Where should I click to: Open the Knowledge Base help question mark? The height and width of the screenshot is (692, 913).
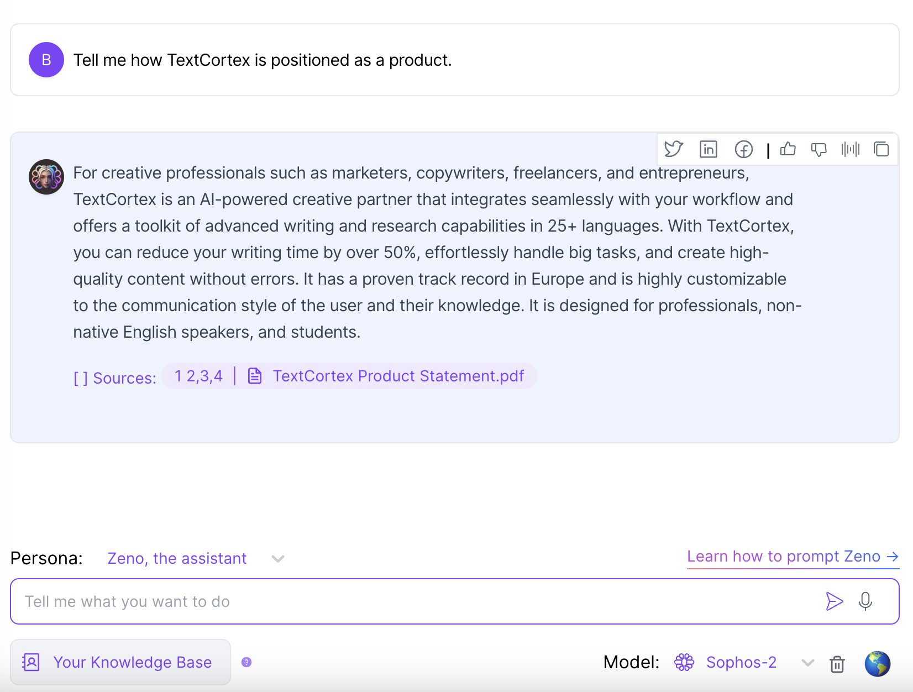(246, 662)
